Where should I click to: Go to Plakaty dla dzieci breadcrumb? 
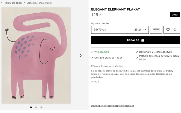(13, 3)
